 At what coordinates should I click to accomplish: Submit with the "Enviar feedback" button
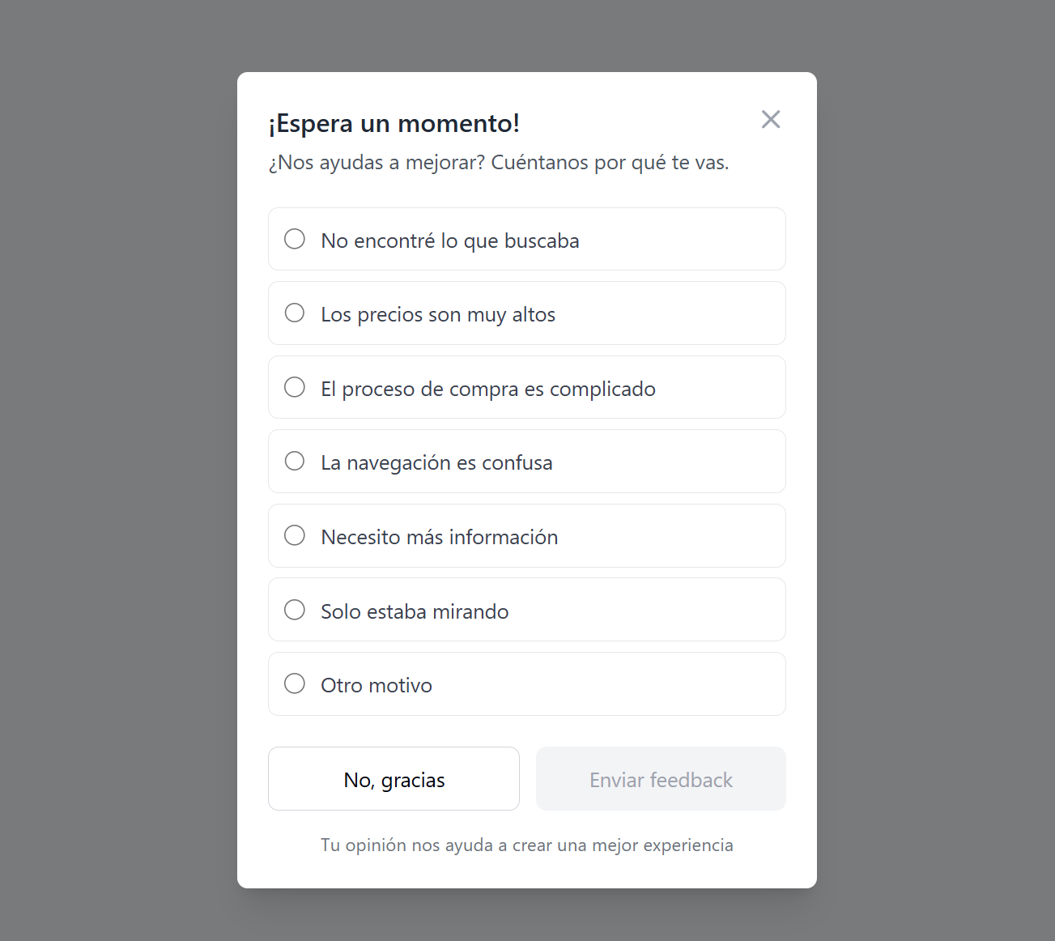661,779
